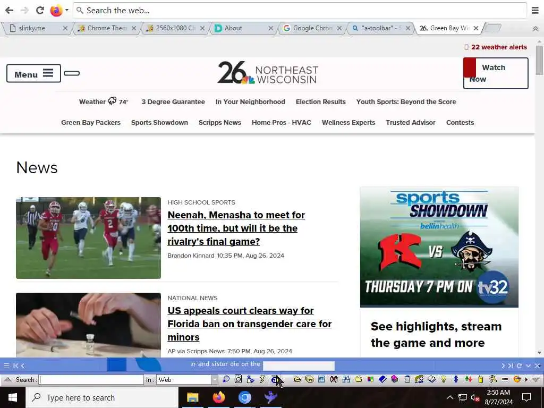
Task: Click the light bulb icon in toolbar
Action: click(444, 379)
